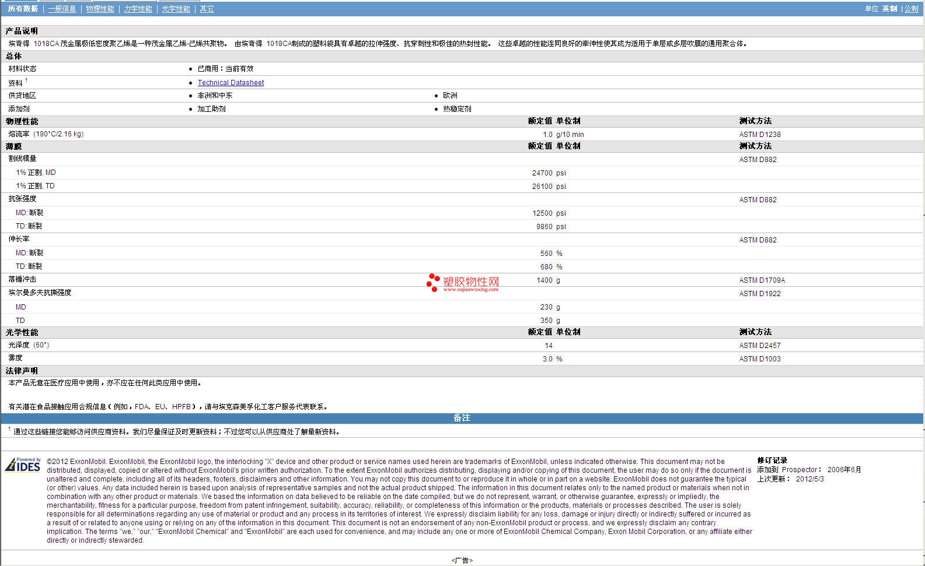925x566 pixels.
Task: Open the 其它 tab
Action: [207, 9]
